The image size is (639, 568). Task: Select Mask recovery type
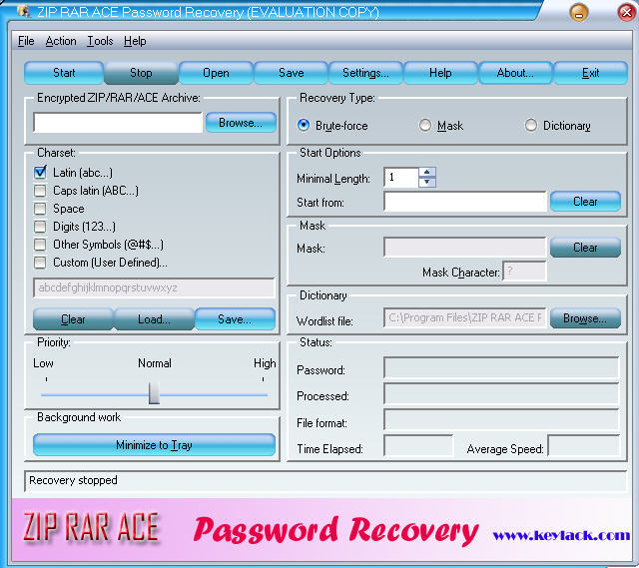(x=425, y=125)
